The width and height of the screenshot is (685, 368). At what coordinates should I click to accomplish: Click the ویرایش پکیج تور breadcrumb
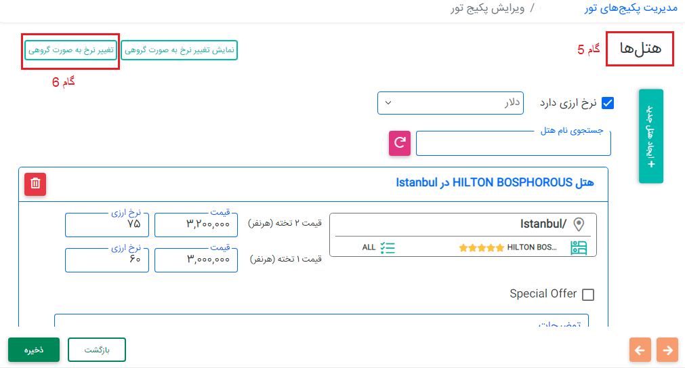click(488, 9)
